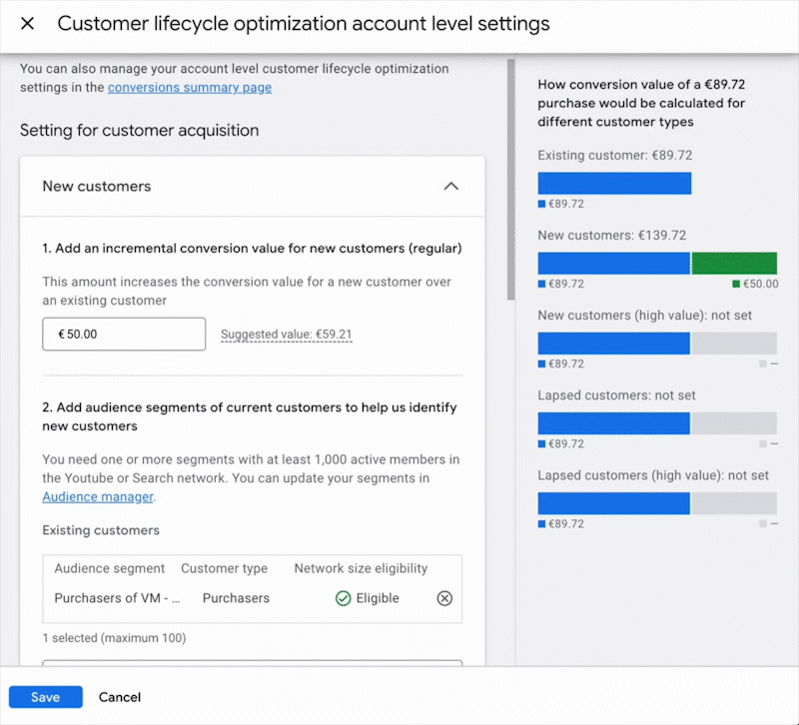Open the conversions summary page link

point(189,88)
